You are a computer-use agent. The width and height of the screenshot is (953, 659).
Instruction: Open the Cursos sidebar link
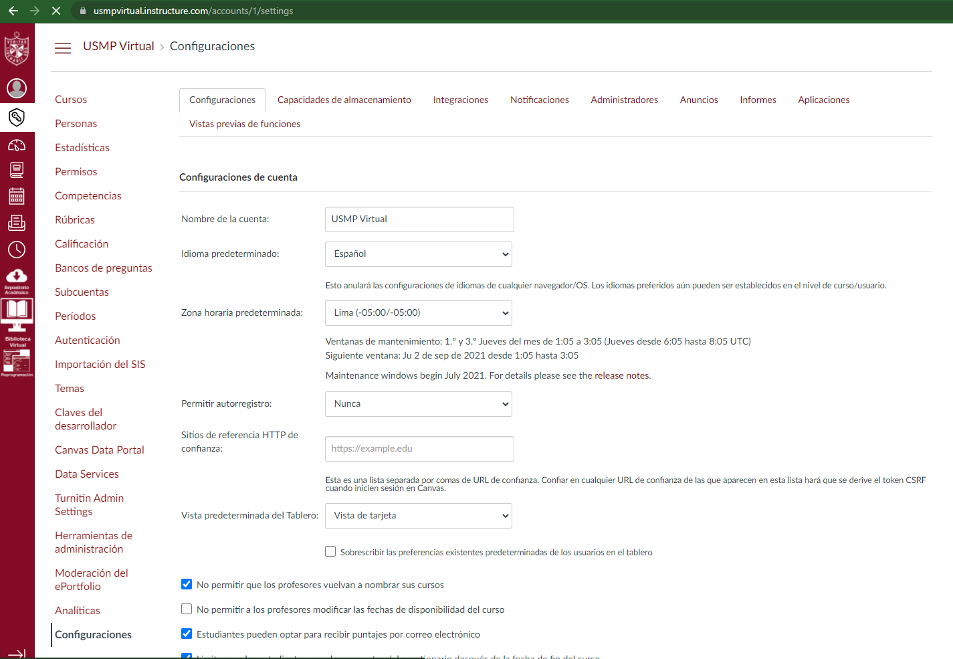[x=71, y=100]
